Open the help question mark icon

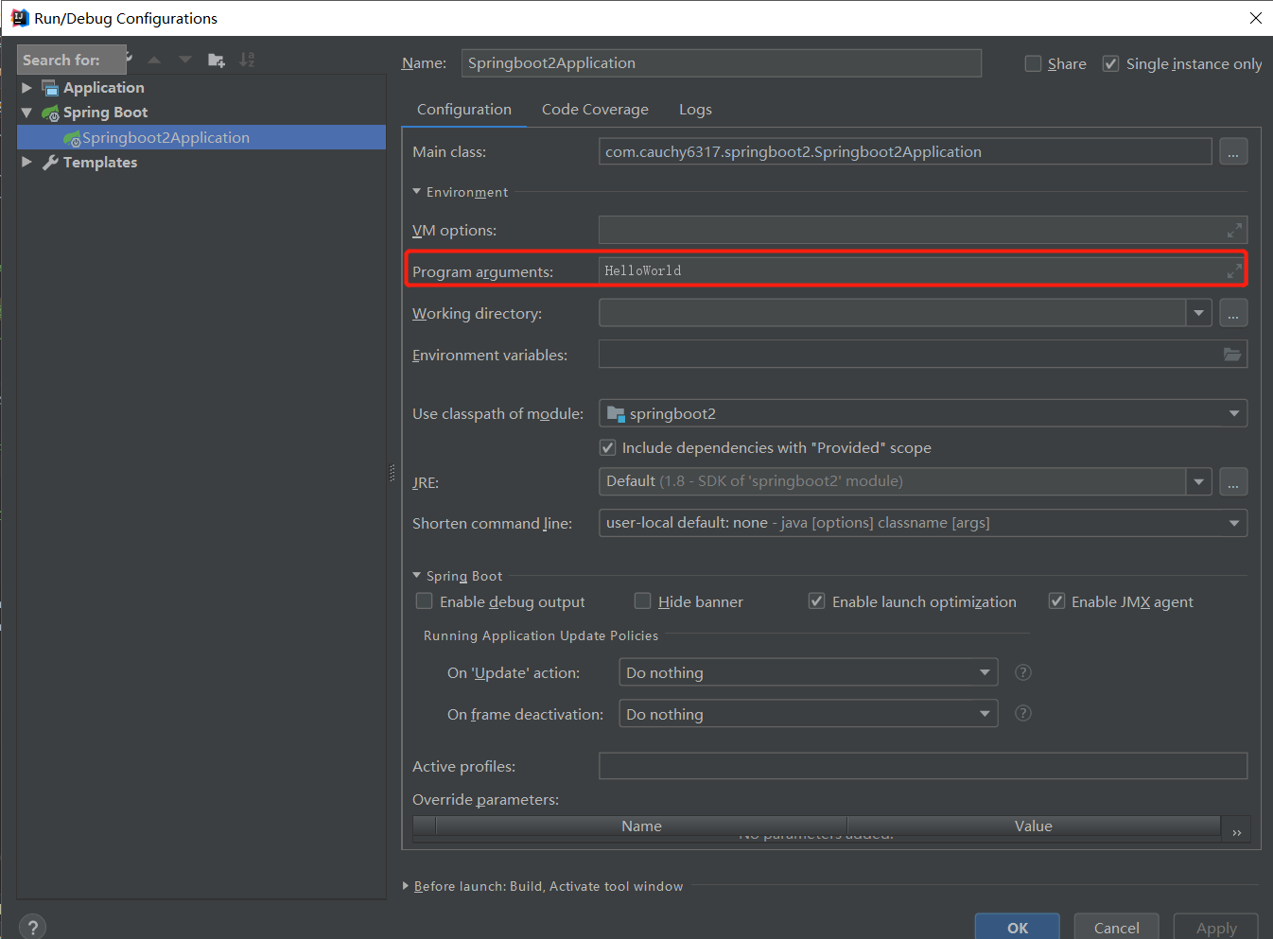tap(32, 928)
